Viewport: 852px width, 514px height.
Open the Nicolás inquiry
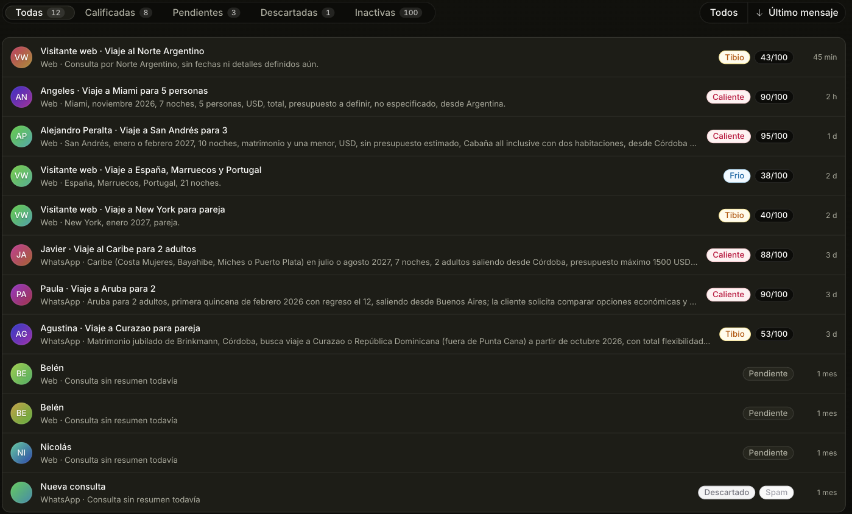[424, 453]
